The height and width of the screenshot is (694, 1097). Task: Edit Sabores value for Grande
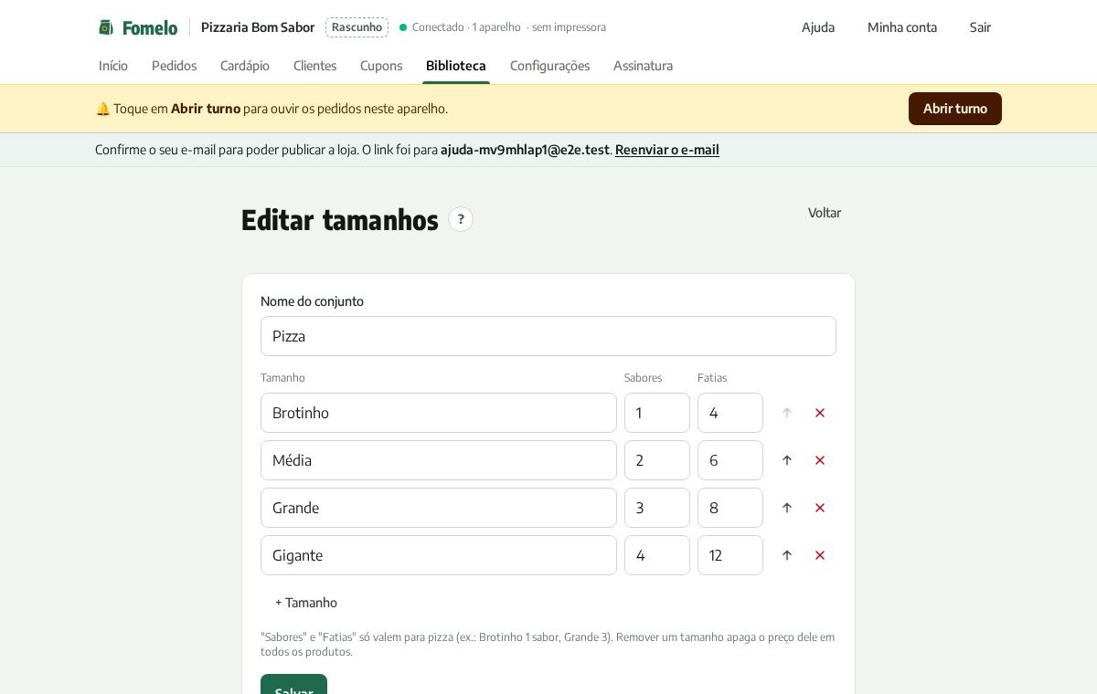657,508
